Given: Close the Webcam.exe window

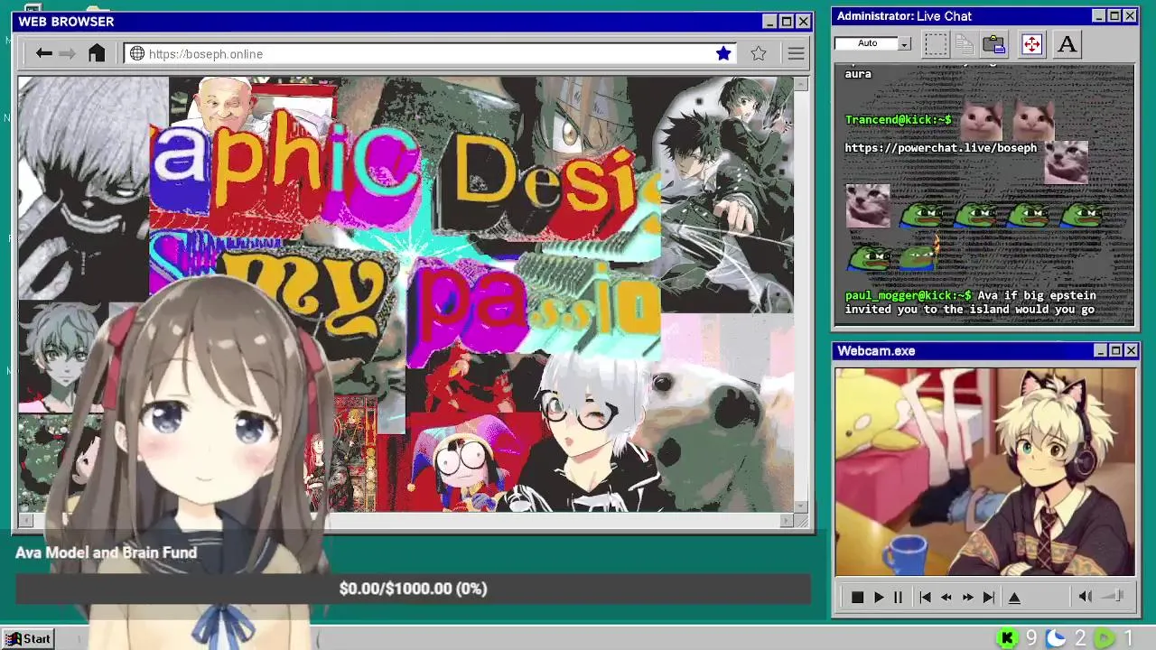Looking at the screenshot, I should tap(1131, 350).
